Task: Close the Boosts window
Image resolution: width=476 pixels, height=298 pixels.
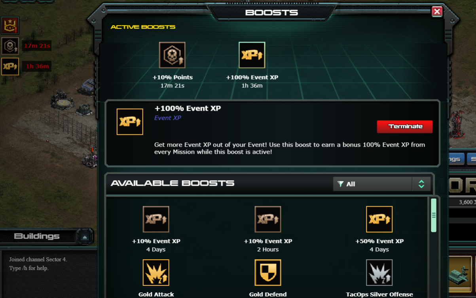Action: point(437,11)
